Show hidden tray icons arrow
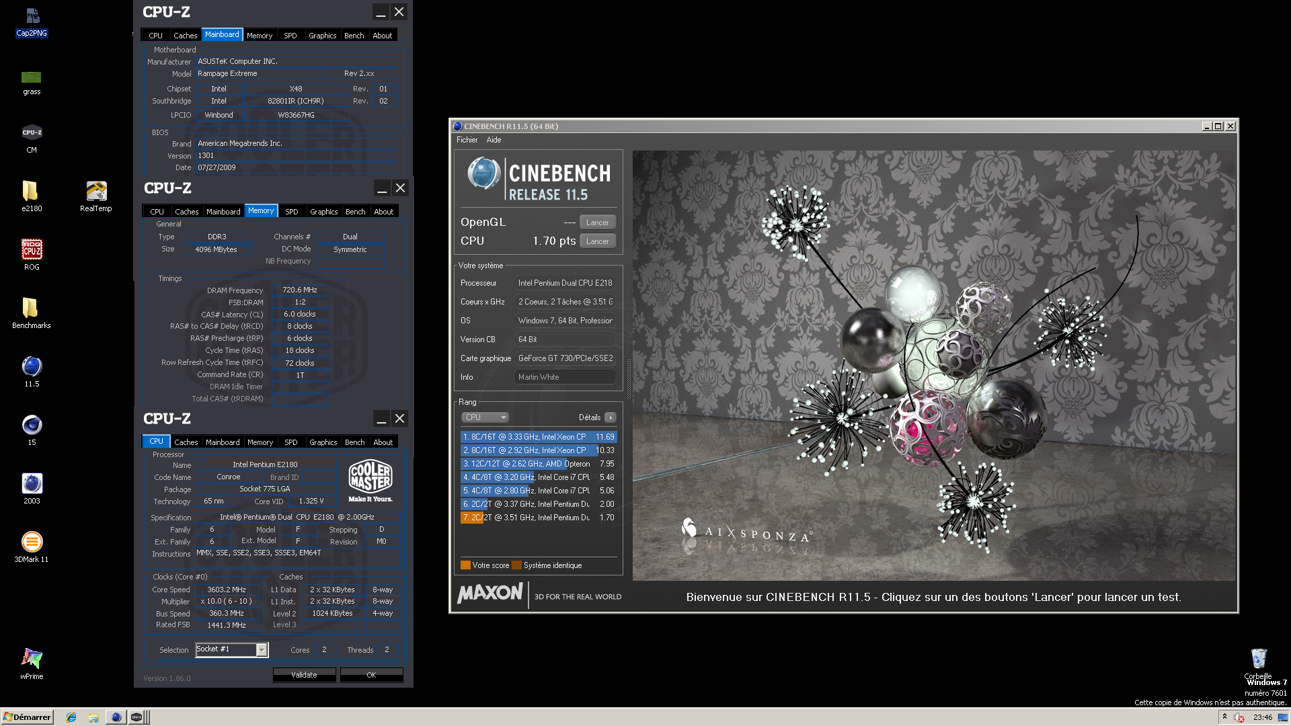Image resolution: width=1291 pixels, height=726 pixels. pos(1224,717)
